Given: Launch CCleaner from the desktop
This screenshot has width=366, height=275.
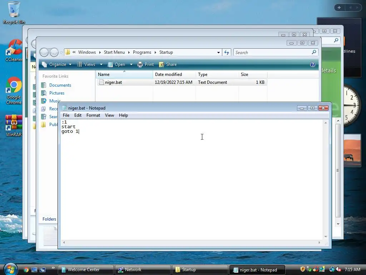Looking at the screenshot, I should pos(14,50).
